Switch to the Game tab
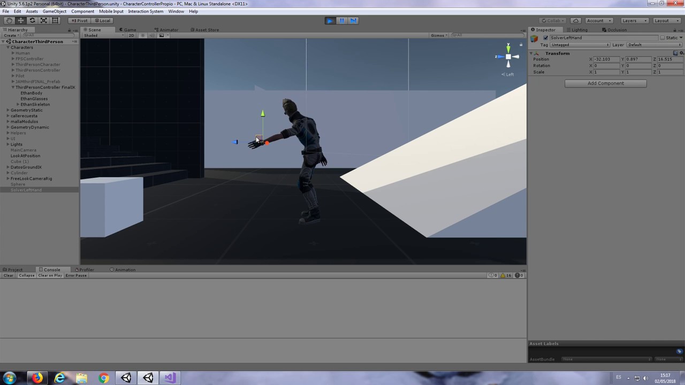The image size is (685, 385). (x=128, y=29)
